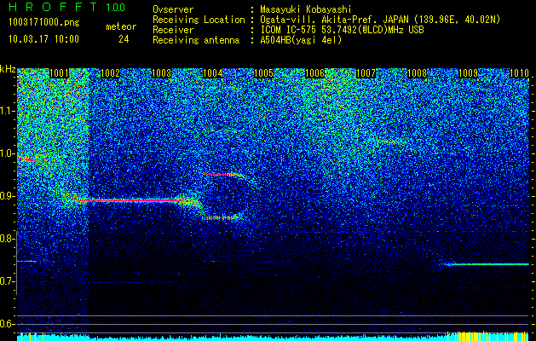Click the HROFFT 1.0.0 title text
Viewport: 536px width, 341px height.
coord(66,7)
